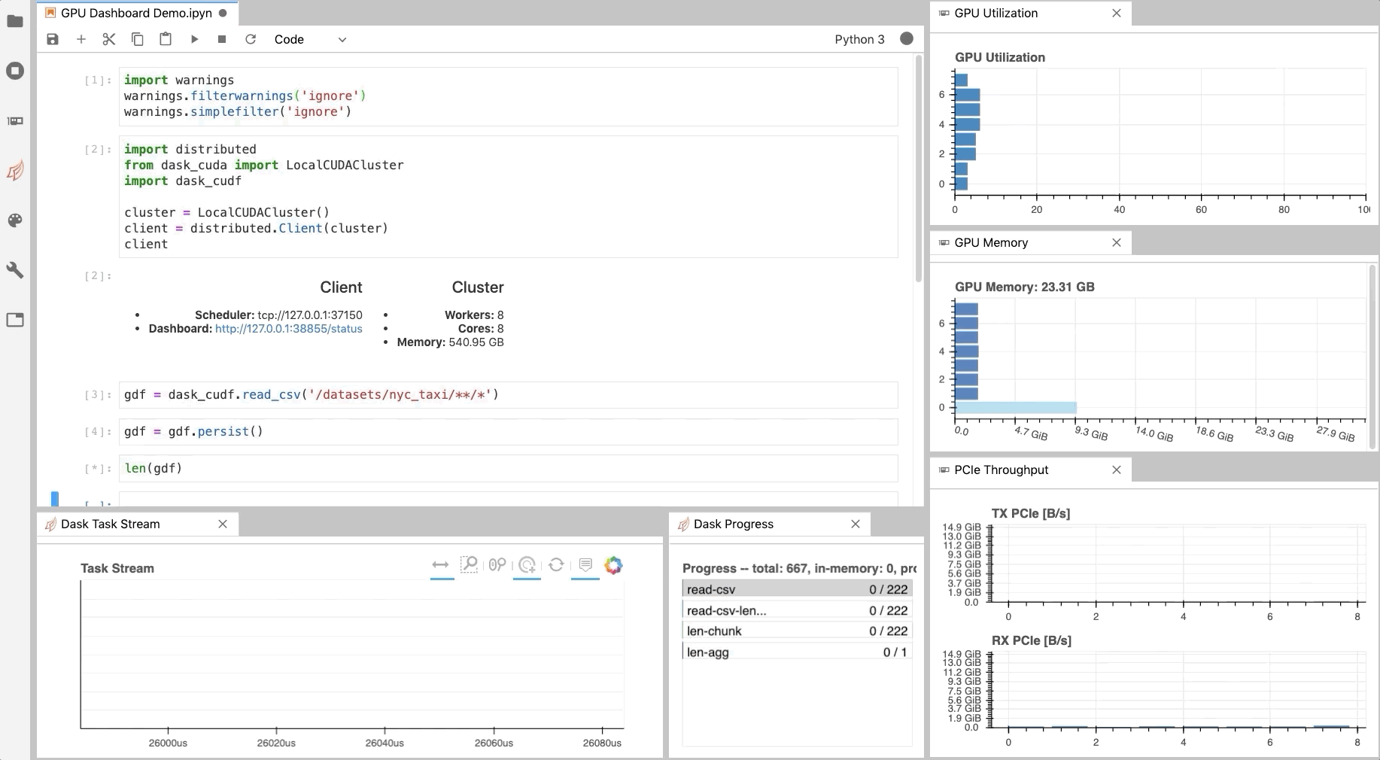
Task: Toggle the box zoom tool in Task Stream
Action: (x=470, y=565)
